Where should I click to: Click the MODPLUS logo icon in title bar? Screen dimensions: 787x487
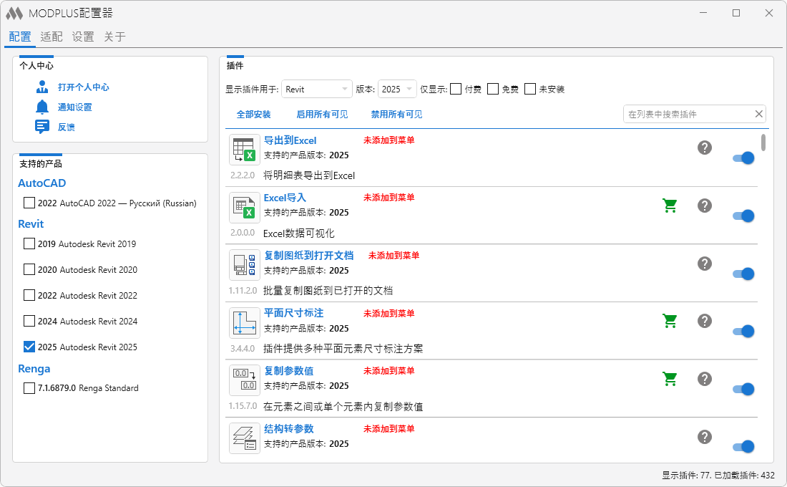pos(14,14)
